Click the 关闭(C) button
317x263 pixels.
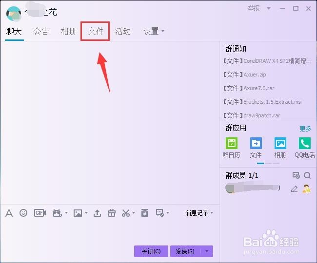point(151,251)
